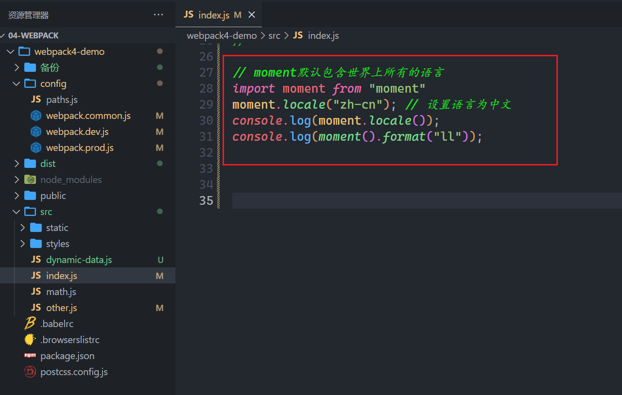This screenshot has width=622, height=395.
Task: Click the format("ll") code line
Action: pyautogui.click(x=357, y=136)
